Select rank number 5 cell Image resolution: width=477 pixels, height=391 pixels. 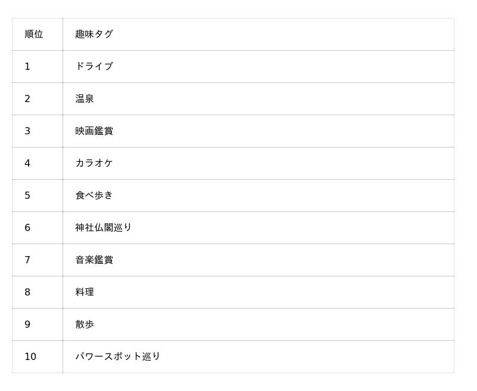pyautogui.click(x=27, y=195)
